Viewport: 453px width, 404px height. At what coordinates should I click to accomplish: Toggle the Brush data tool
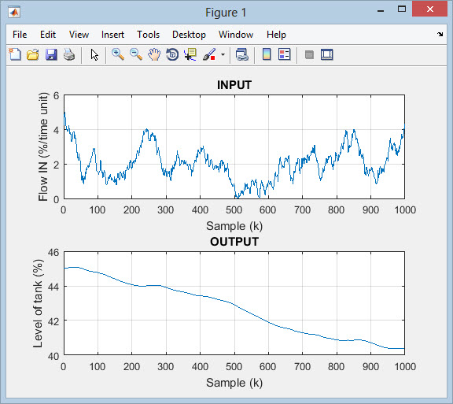point(209,54)
